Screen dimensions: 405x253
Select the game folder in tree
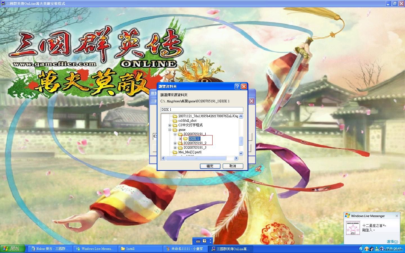[182, 130]
